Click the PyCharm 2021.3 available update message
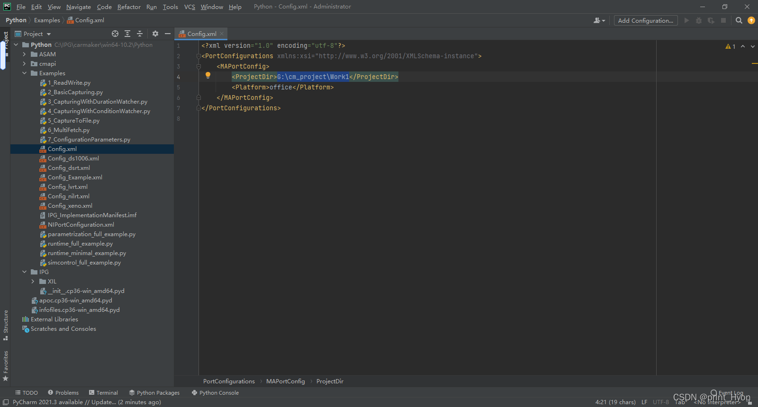Viewport: 758px width, 407px height. tap(87, 402)
